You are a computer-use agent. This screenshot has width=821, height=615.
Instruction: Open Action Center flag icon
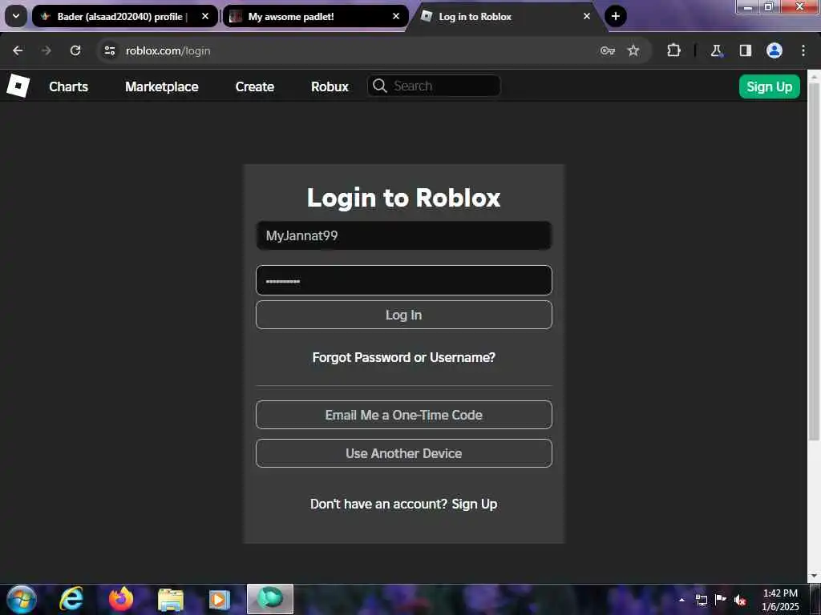point(721,599)
